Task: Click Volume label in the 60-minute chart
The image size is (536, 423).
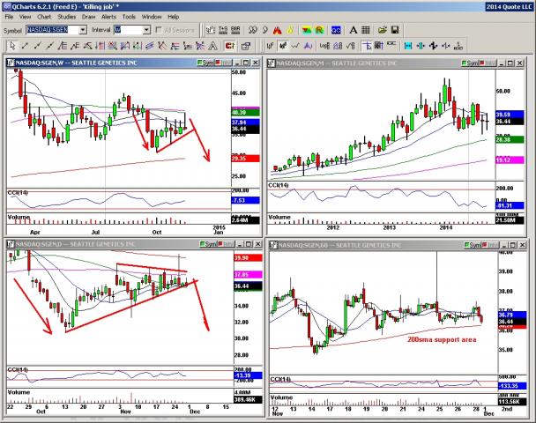Action: click(x=281, y=397)
